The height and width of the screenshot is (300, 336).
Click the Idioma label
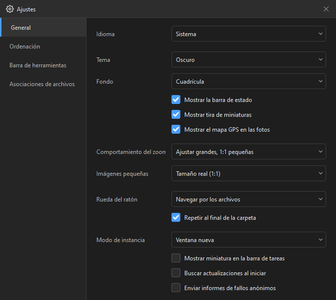105,34
